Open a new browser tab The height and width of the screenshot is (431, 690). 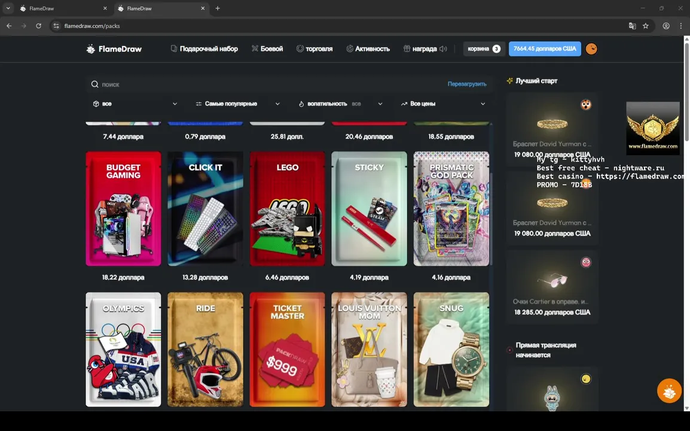[218, 8]
